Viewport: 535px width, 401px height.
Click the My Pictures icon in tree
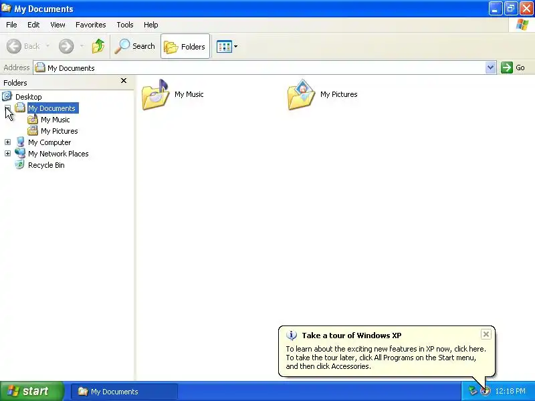pos(33,130)
